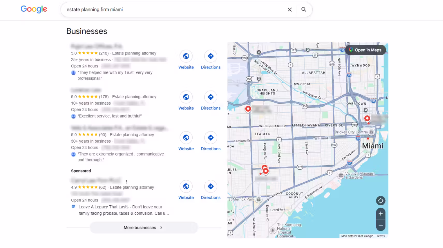Click the Brickell City Centre map icon
Screen dimensions: 443x248
click(371, 132)
